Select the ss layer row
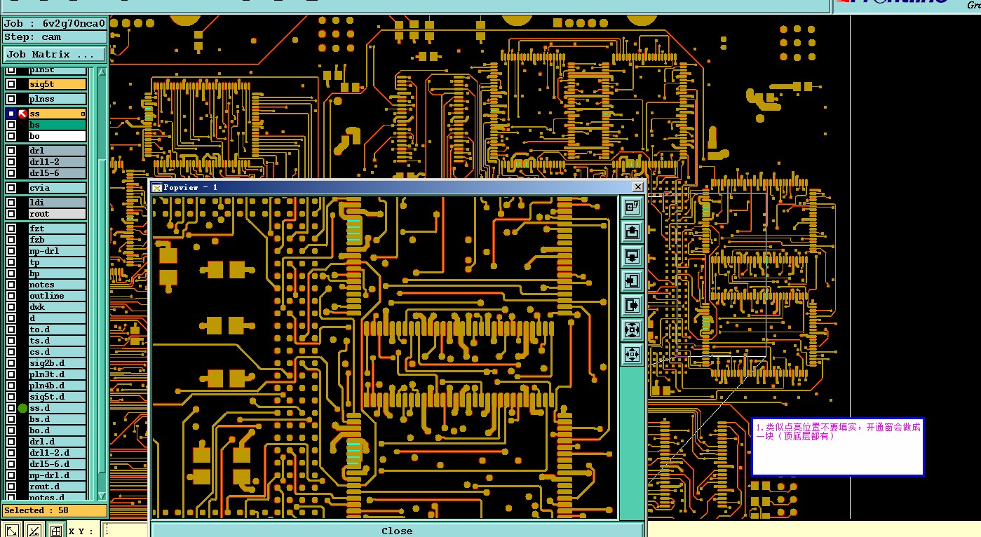 click(x=57, y=114)
